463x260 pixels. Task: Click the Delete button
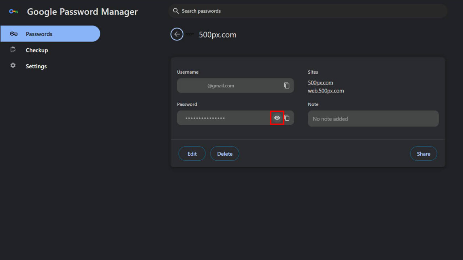pos(225,153)
